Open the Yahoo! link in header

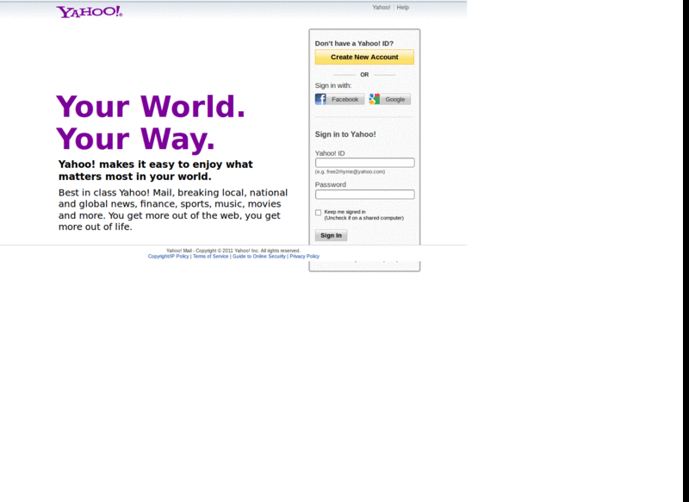381,8
